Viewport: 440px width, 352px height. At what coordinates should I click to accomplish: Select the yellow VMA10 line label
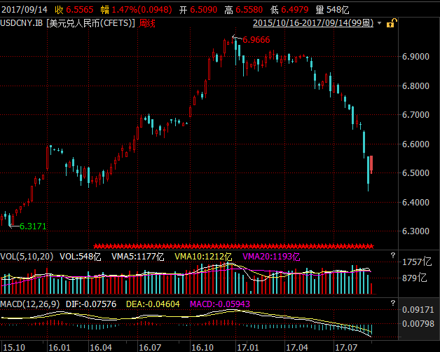tap(203, 257)
